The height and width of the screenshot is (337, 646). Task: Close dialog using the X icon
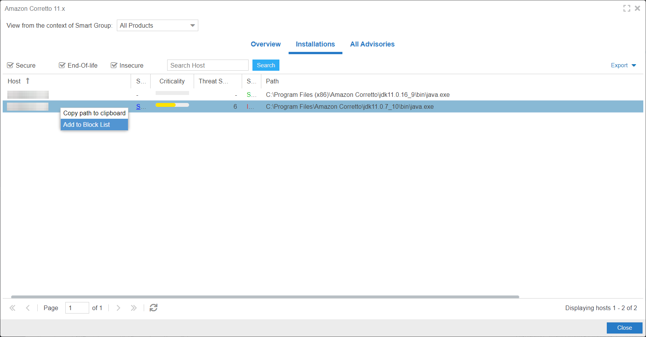pos(638,8)
